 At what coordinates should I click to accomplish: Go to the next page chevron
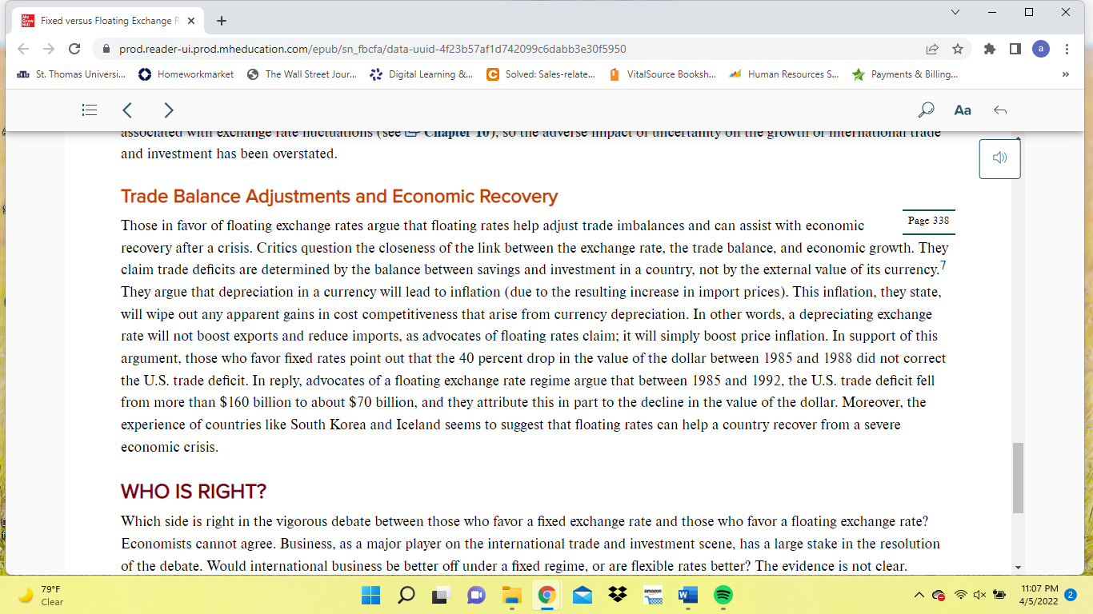[x=168, y=110]
